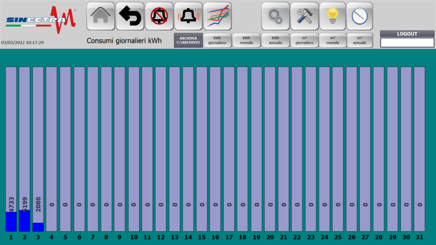Image resolution: width=436 pixels, height=245 pixels.
Task: Open the m³ mensile view
Action: pyautogui.click(x=333, y=40)
